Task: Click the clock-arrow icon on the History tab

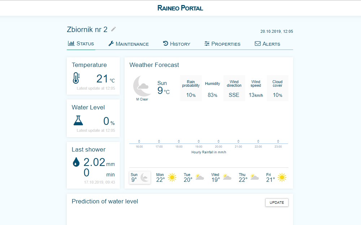Action: pos(165,43)
